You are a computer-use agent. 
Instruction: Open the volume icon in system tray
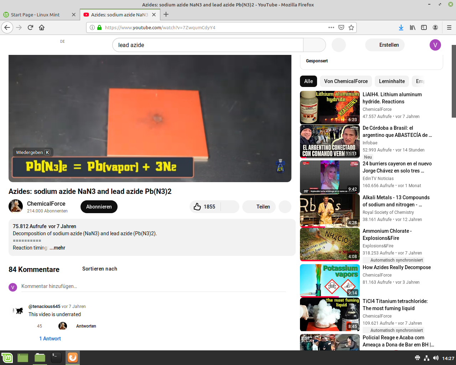(436, 358)
